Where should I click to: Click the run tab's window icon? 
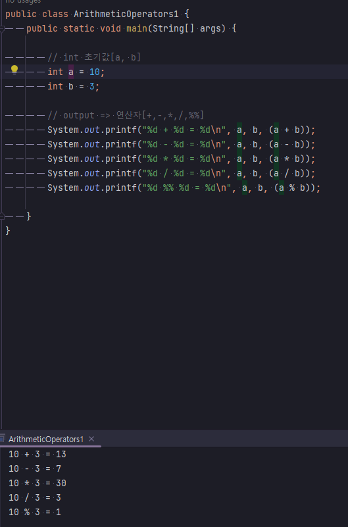point(2,439)
